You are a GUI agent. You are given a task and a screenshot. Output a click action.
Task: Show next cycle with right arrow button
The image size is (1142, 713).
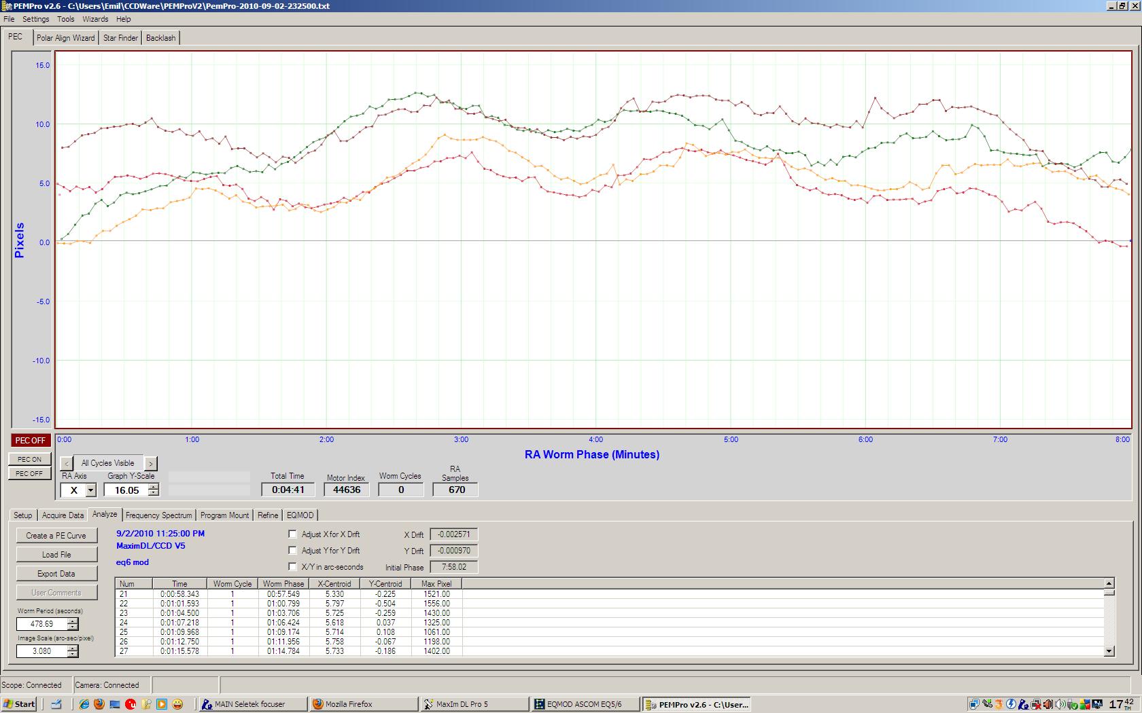click(150, 463)
